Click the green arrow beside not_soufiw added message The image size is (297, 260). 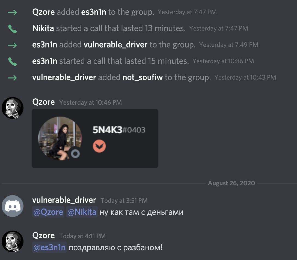click(x=13, y=78)
